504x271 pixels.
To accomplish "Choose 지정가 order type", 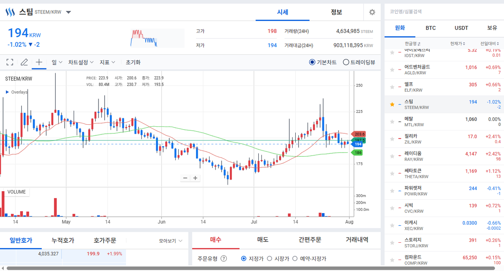I will pyautogui.click(x=243, y=258).
